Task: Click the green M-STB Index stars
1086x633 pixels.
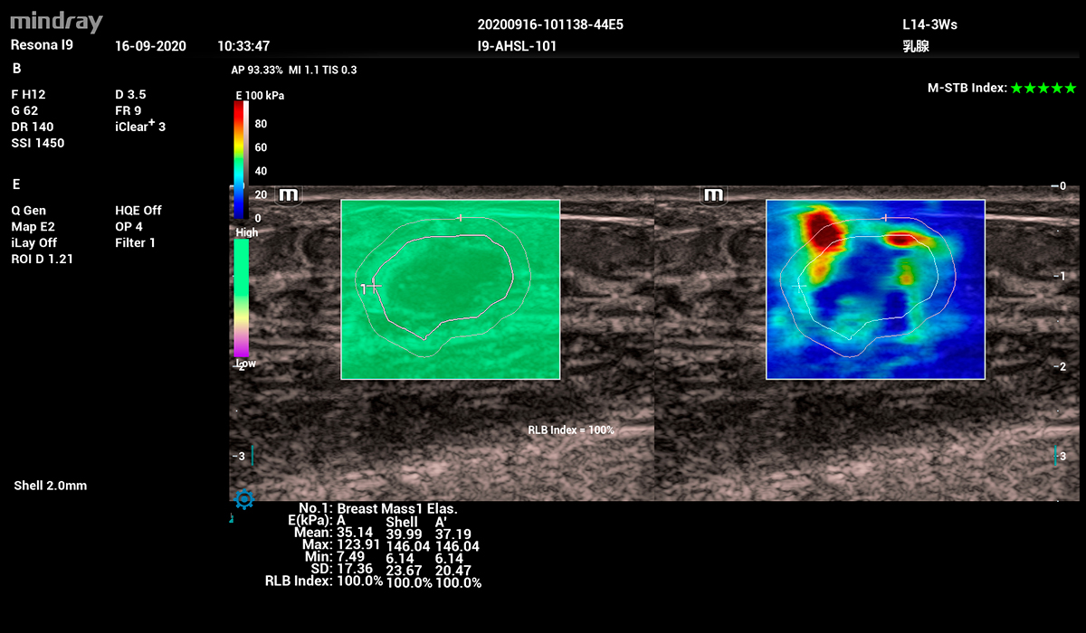Action: pyautogui.click(x=1043, y=88)
